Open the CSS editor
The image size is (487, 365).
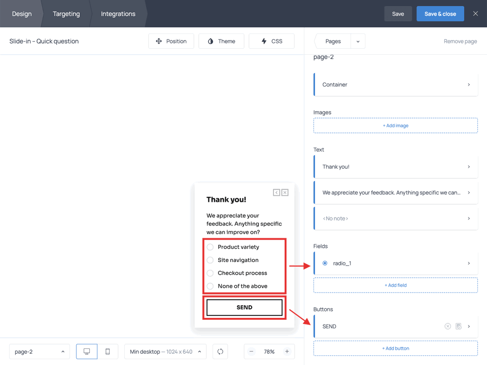click(x=271, y=41)
